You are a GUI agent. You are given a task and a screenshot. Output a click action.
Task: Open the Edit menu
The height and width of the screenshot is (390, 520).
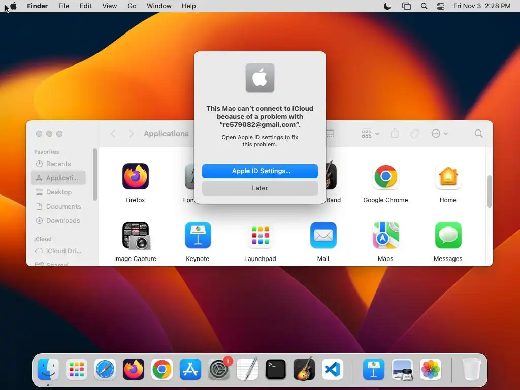[85, 6]
